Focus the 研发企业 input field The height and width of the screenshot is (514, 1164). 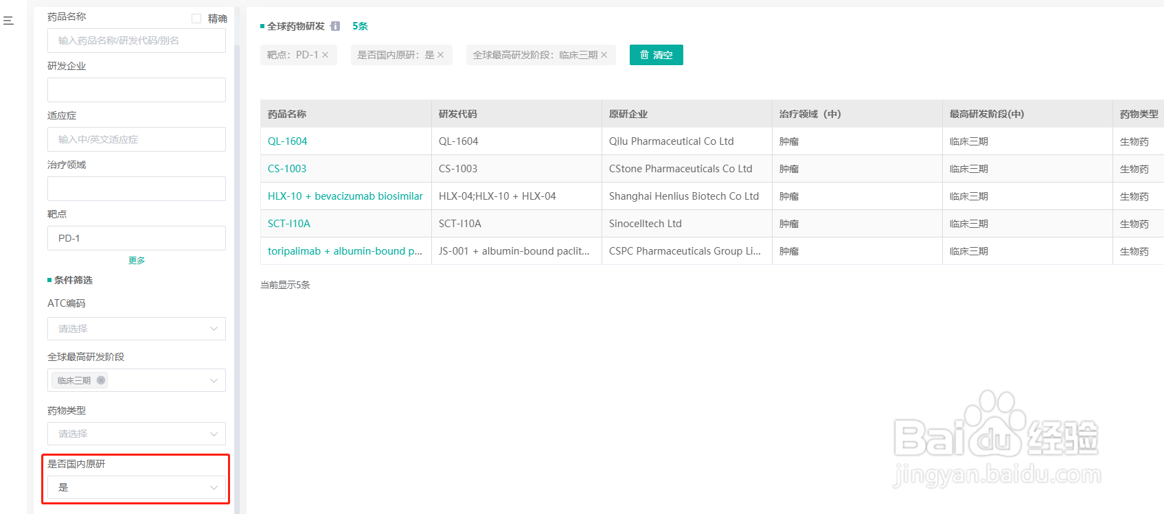tap(137, 90)
